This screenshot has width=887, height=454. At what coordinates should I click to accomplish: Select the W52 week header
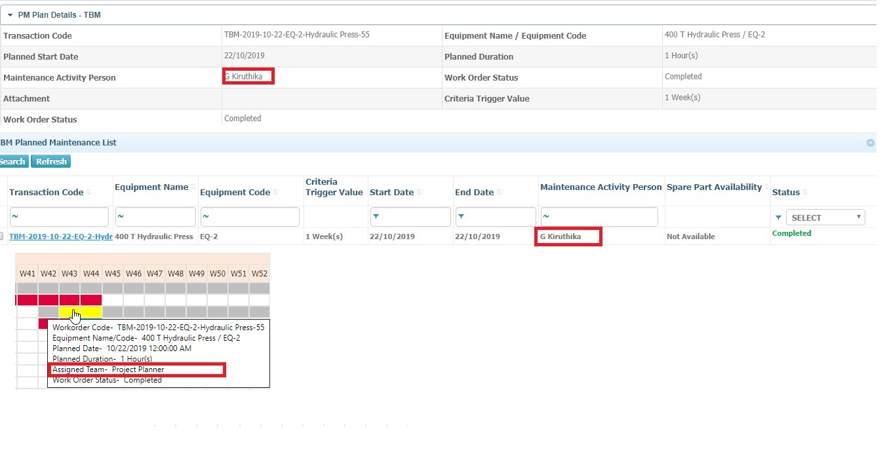[x=260, y=273]
